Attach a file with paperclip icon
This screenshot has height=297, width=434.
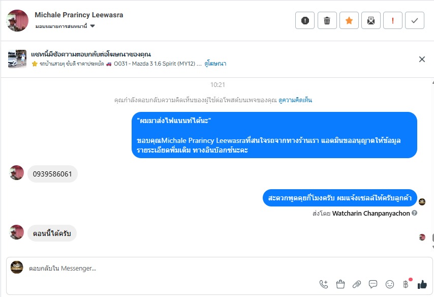pyautogui.click(x=357, y=284)
